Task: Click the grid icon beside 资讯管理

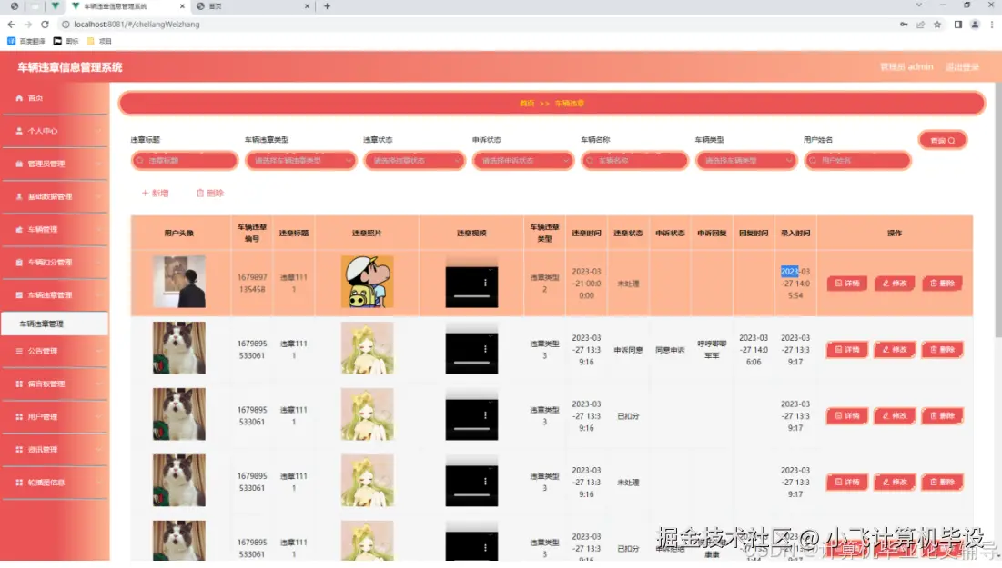Action: pyautogui.click(x=19, y=450)
